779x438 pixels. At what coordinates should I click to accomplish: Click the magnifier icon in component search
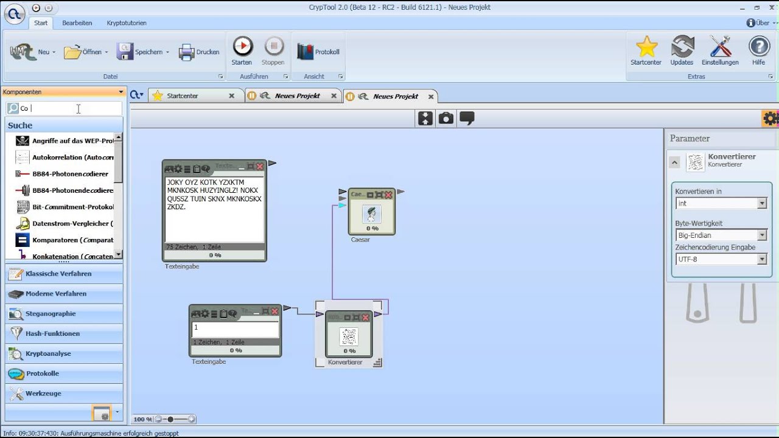point(13,108)
